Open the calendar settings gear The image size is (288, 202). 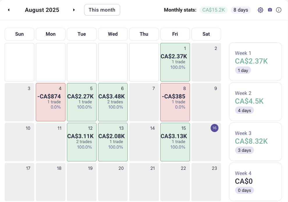tap(260, 10)
